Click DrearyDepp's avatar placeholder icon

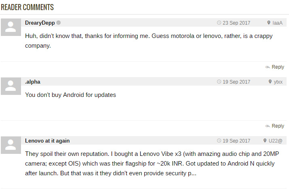(11, 27)
